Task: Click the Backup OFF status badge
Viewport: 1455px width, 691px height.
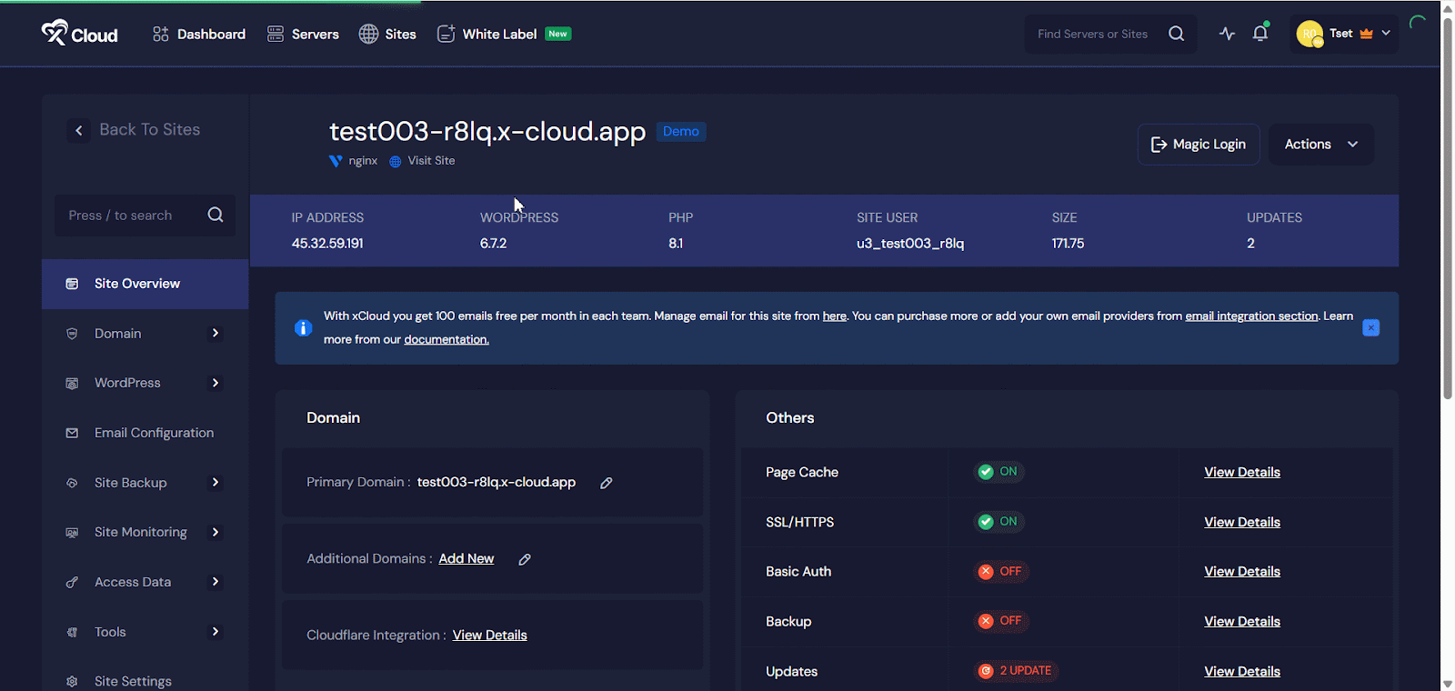Action: [1000, 621]
